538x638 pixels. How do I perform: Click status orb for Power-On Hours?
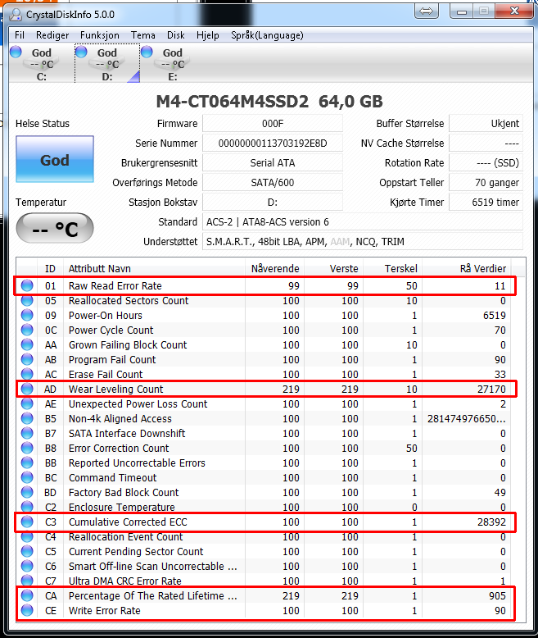click(27, 316)
